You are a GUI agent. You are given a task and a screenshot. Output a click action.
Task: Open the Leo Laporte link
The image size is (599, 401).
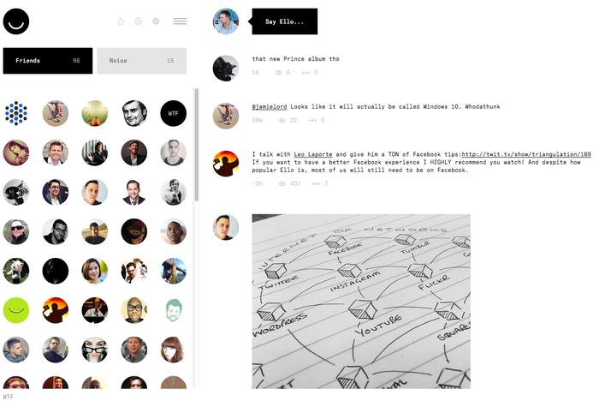tap(313, 154)
